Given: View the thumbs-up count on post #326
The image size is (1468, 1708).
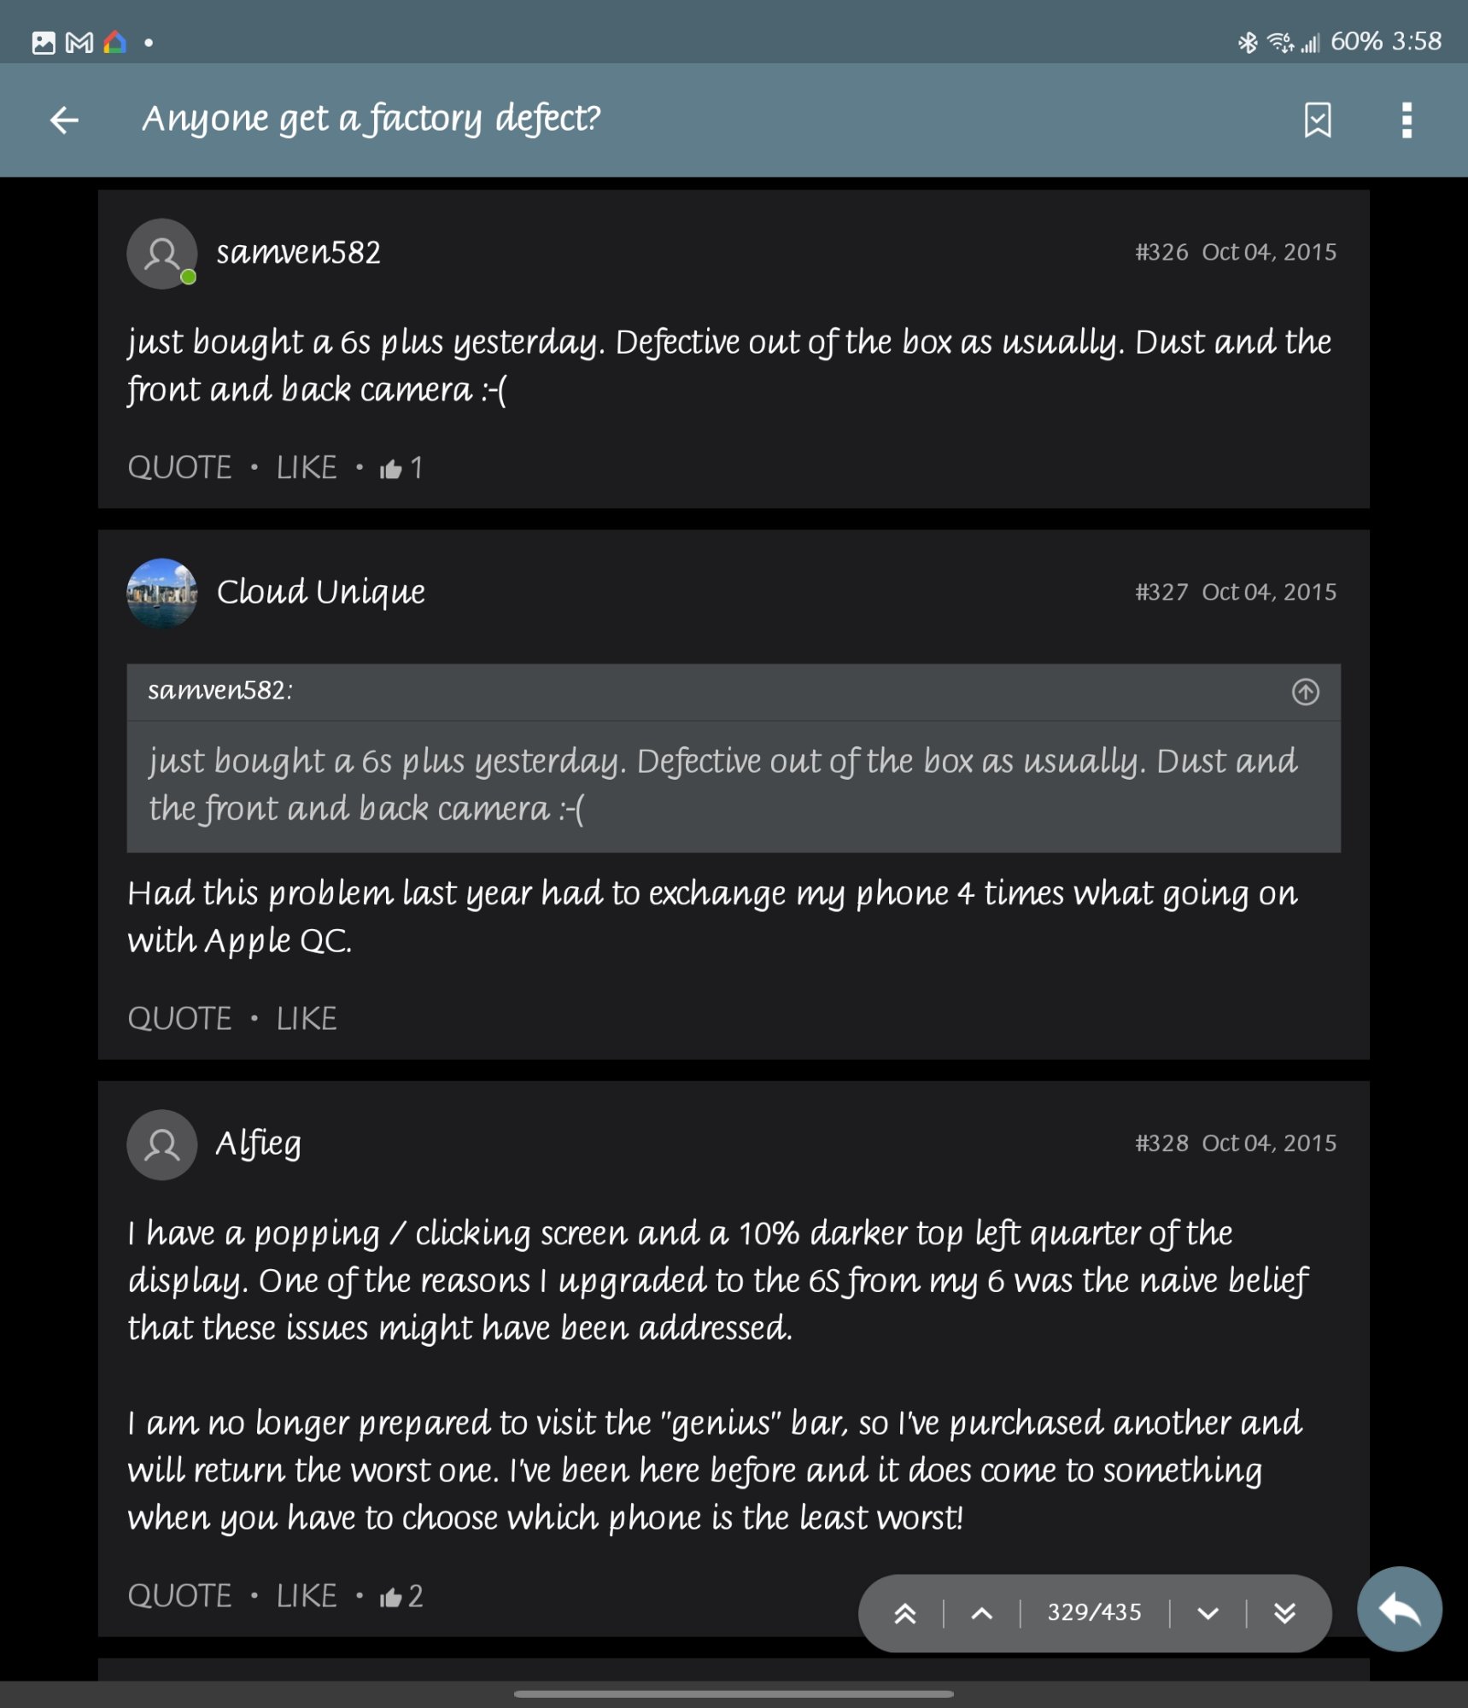Looking at the screenshot, I should point(401,468).
